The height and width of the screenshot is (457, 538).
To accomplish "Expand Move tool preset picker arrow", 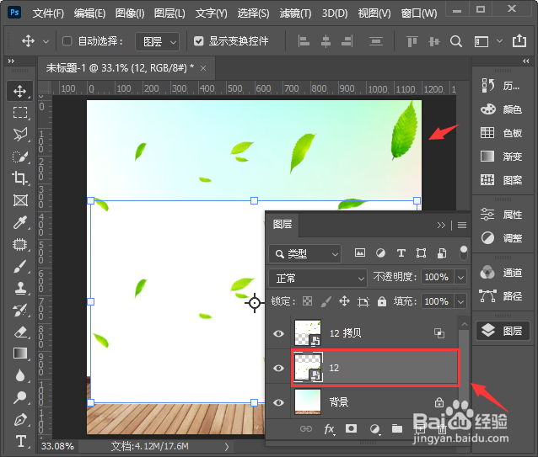I will (x=46, y=42).
